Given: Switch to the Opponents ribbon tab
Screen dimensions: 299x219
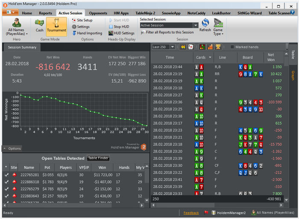Looking at the screenshot, I should click(98, 13).
